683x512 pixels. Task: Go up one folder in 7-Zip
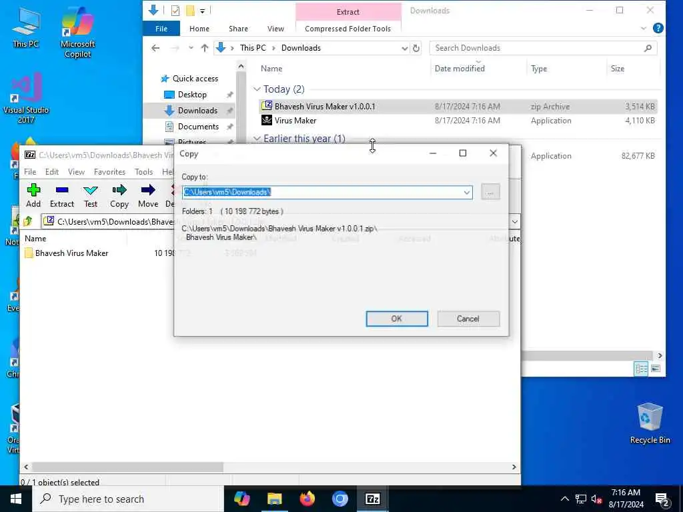point(28,221)
